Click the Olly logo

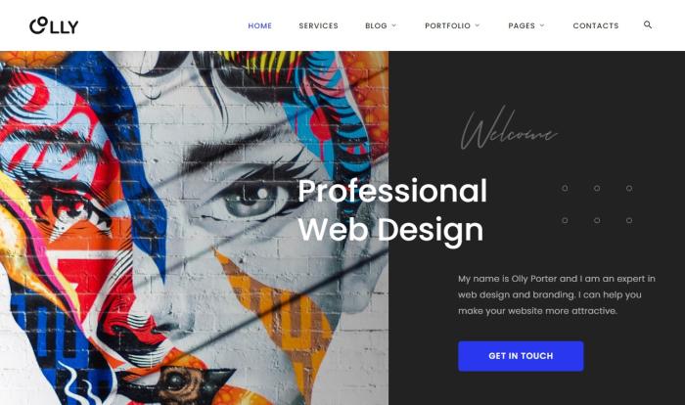coord(54,25)
